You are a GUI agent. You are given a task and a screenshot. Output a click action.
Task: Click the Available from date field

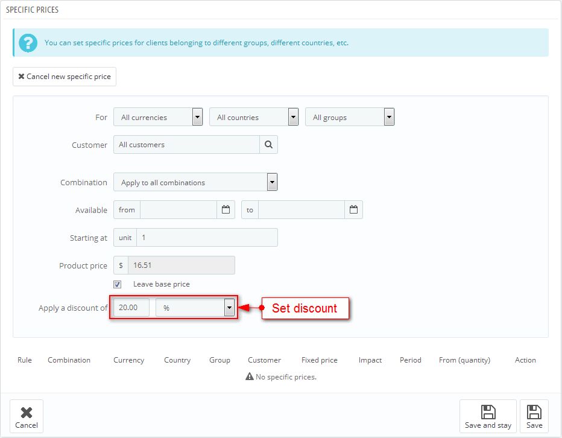(178, 210)
